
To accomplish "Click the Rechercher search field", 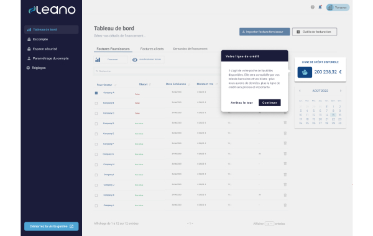I will 157,71.
